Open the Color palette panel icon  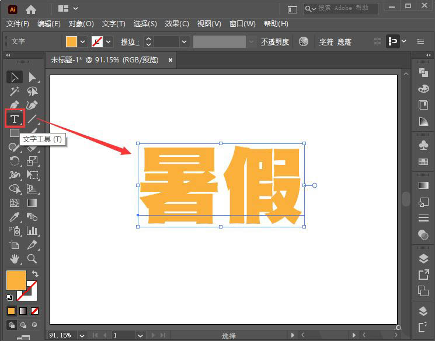click(x=423, y=89)
